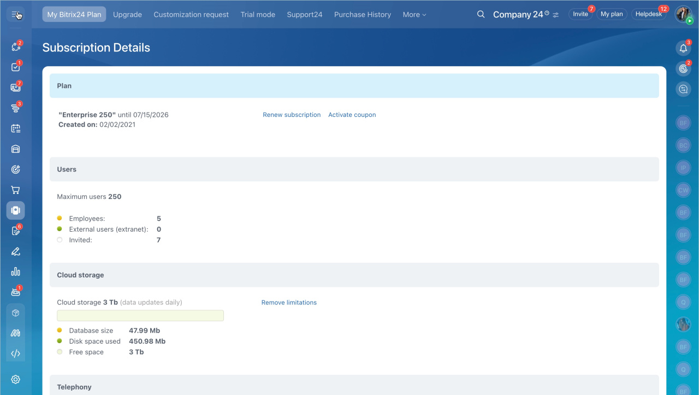Click the Invite button

pyautogui.click(x=580, y=14)
